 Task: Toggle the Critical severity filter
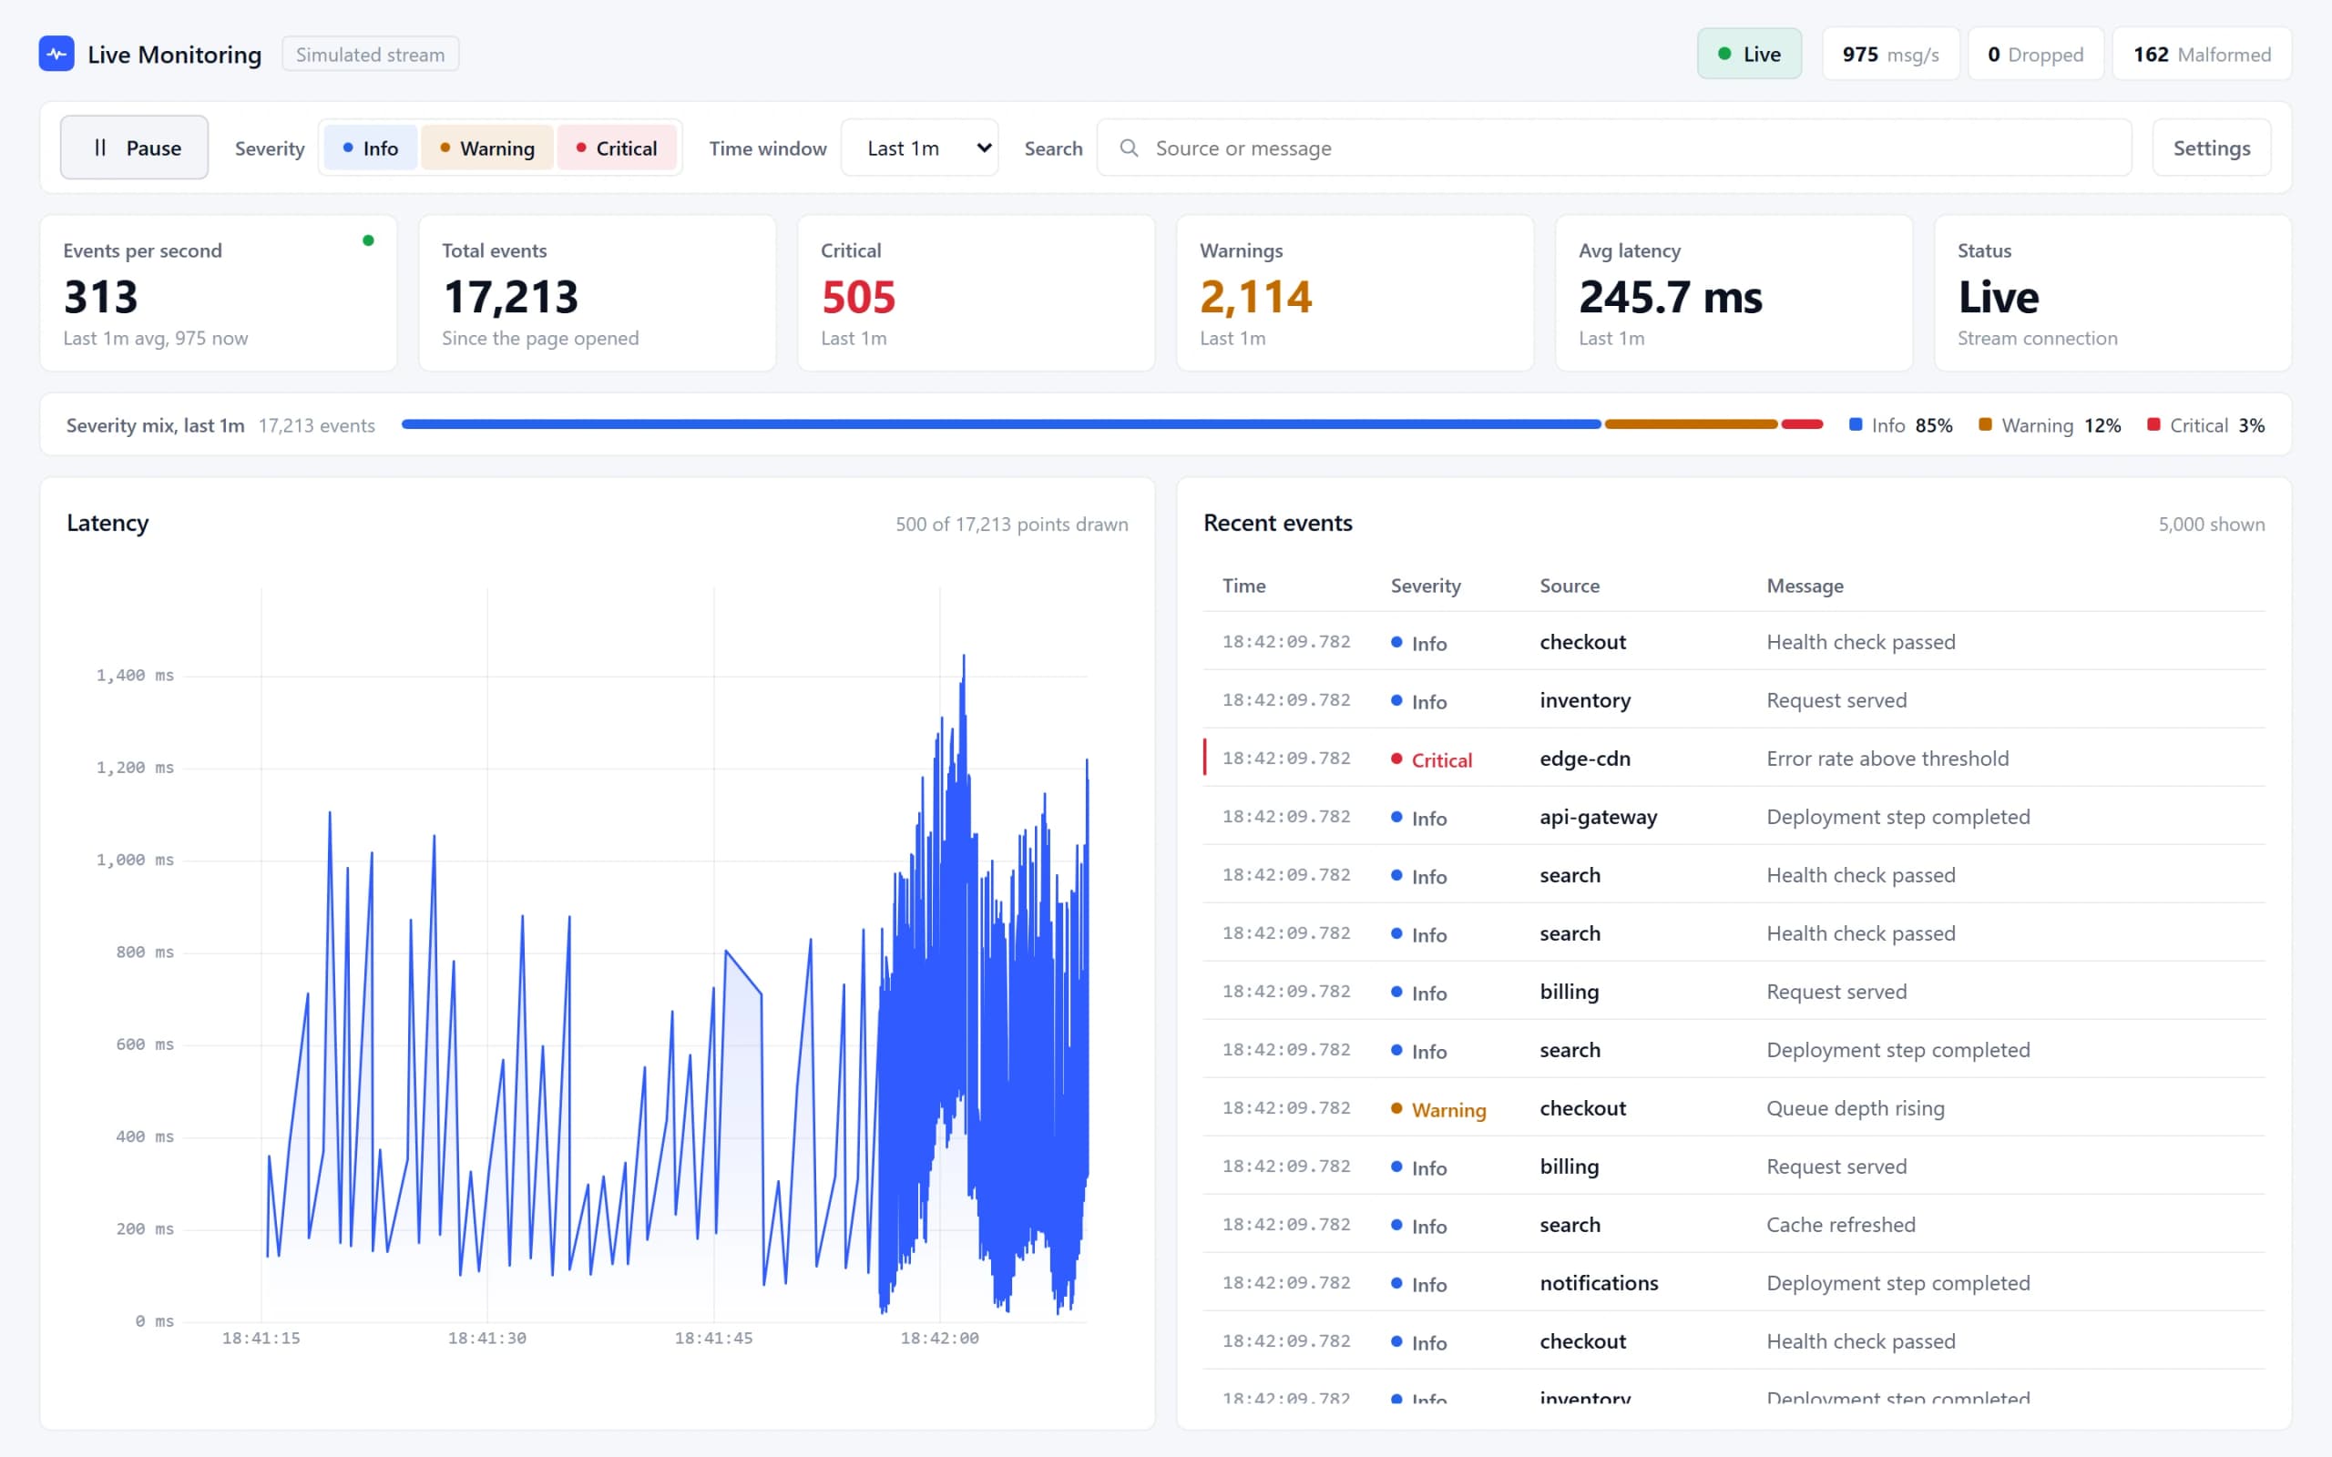coord(617,148)
